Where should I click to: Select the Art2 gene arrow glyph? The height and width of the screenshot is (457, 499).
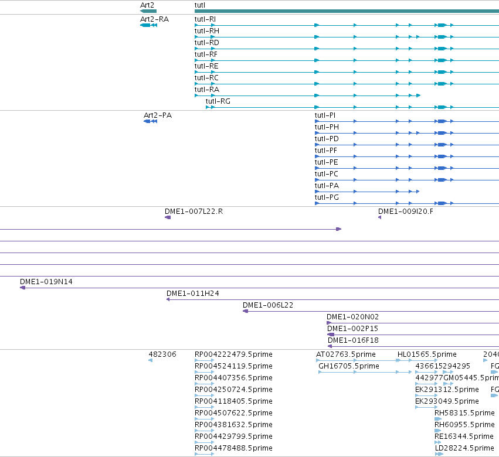coord(148,11)
